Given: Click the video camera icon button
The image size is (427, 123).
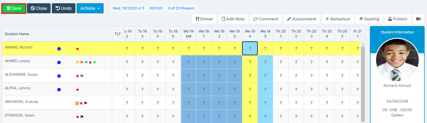Looking at the screenshot, I should coord(418,19).
